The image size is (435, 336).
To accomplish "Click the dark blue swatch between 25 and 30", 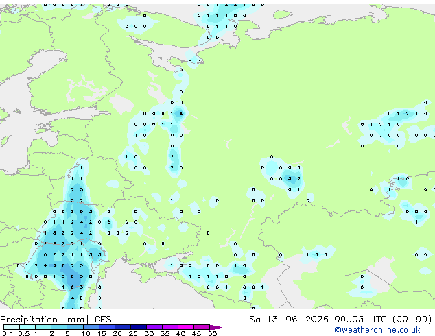I will (x=138, y=327).
